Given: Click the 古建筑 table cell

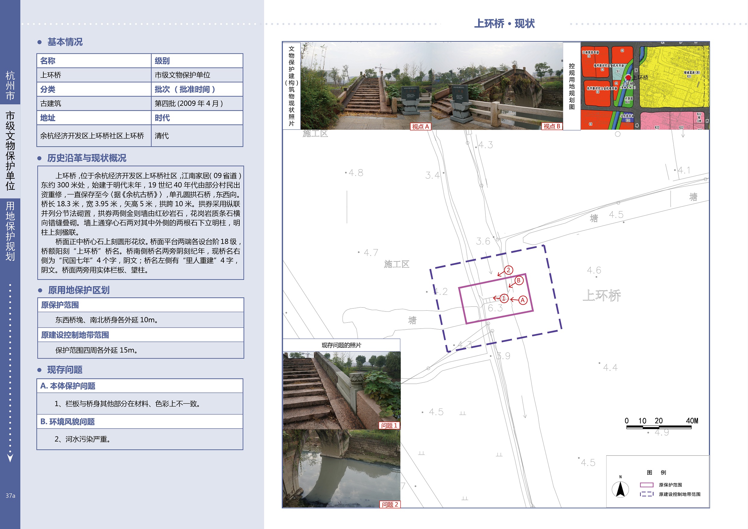Looking at the screenshot, I should (x=94, y=103).
